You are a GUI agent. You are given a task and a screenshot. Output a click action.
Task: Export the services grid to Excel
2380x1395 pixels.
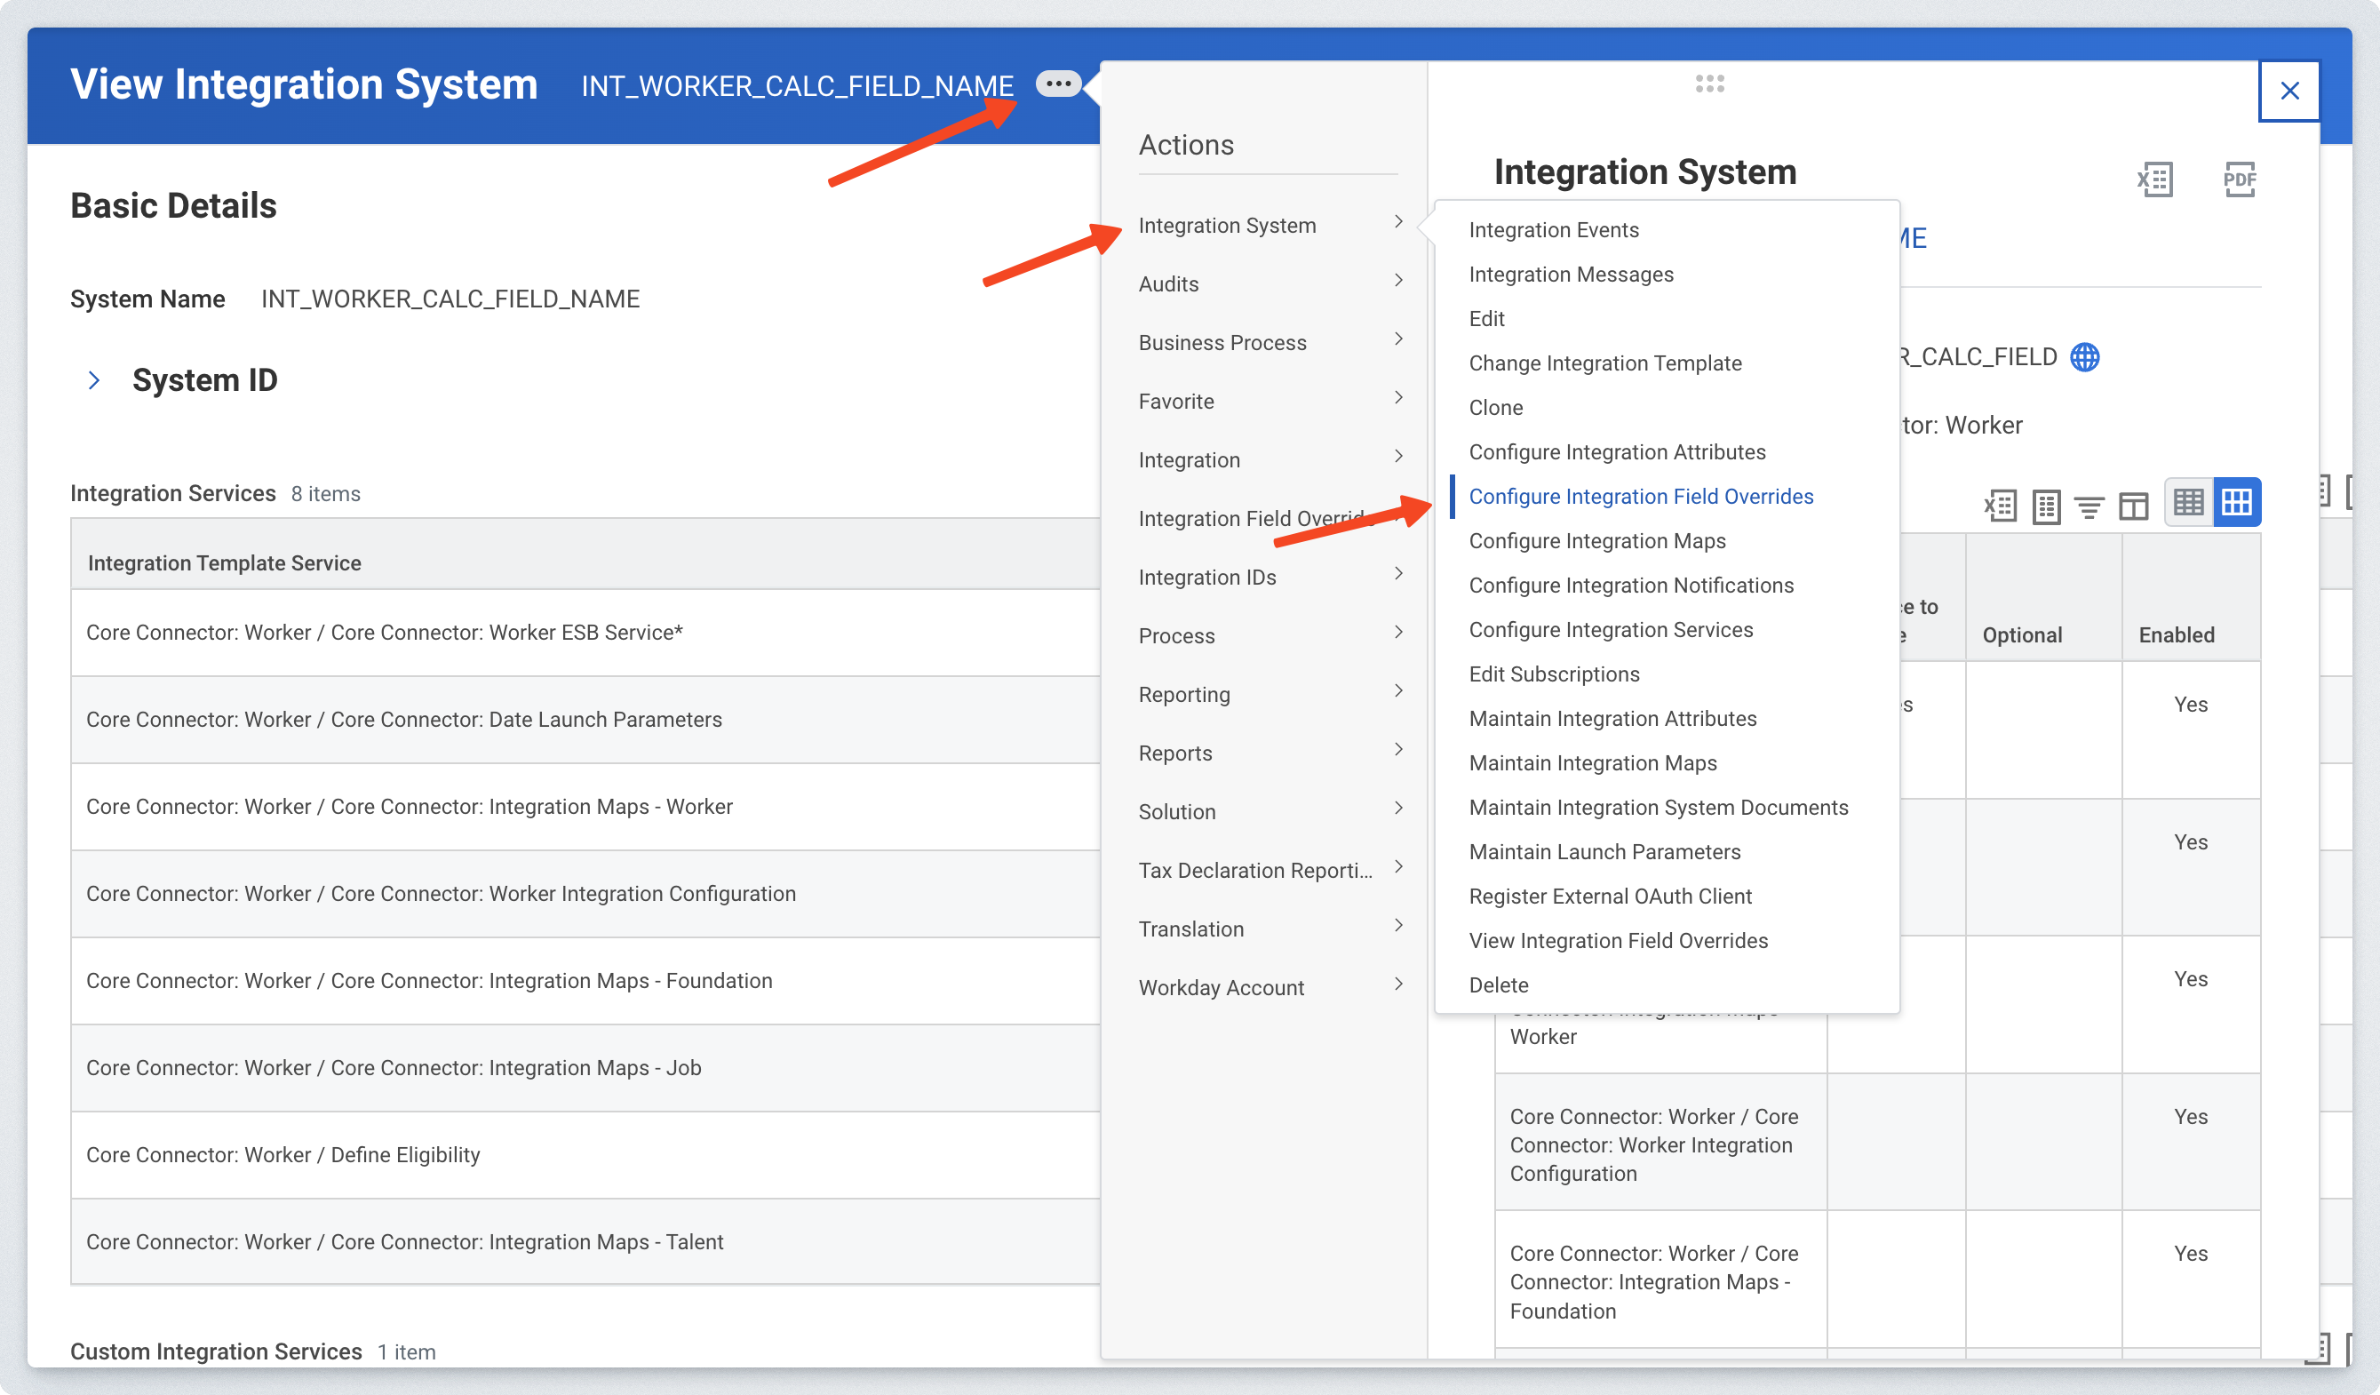coord(2000,506)
